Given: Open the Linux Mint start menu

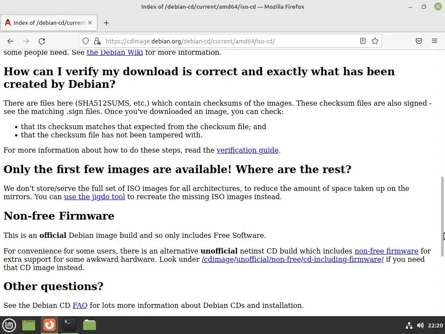Looking at the screenshot, I should click(9, 325).
